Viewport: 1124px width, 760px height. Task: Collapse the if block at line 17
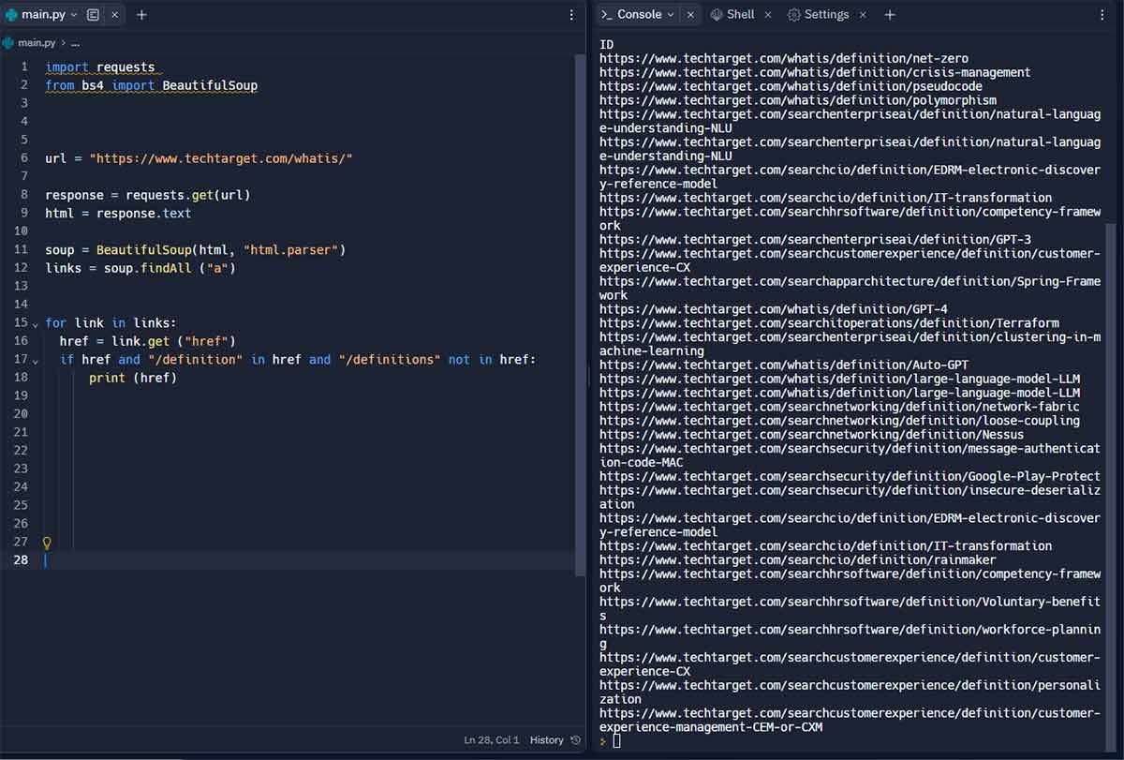tap(35, 359)
